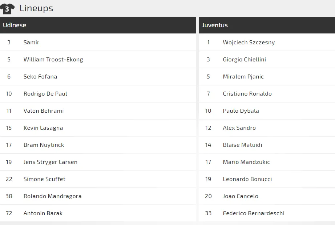The height and width of the screenshot is (225, 335).
Task: Open Antonin Barak's profile
Action: 43,213
